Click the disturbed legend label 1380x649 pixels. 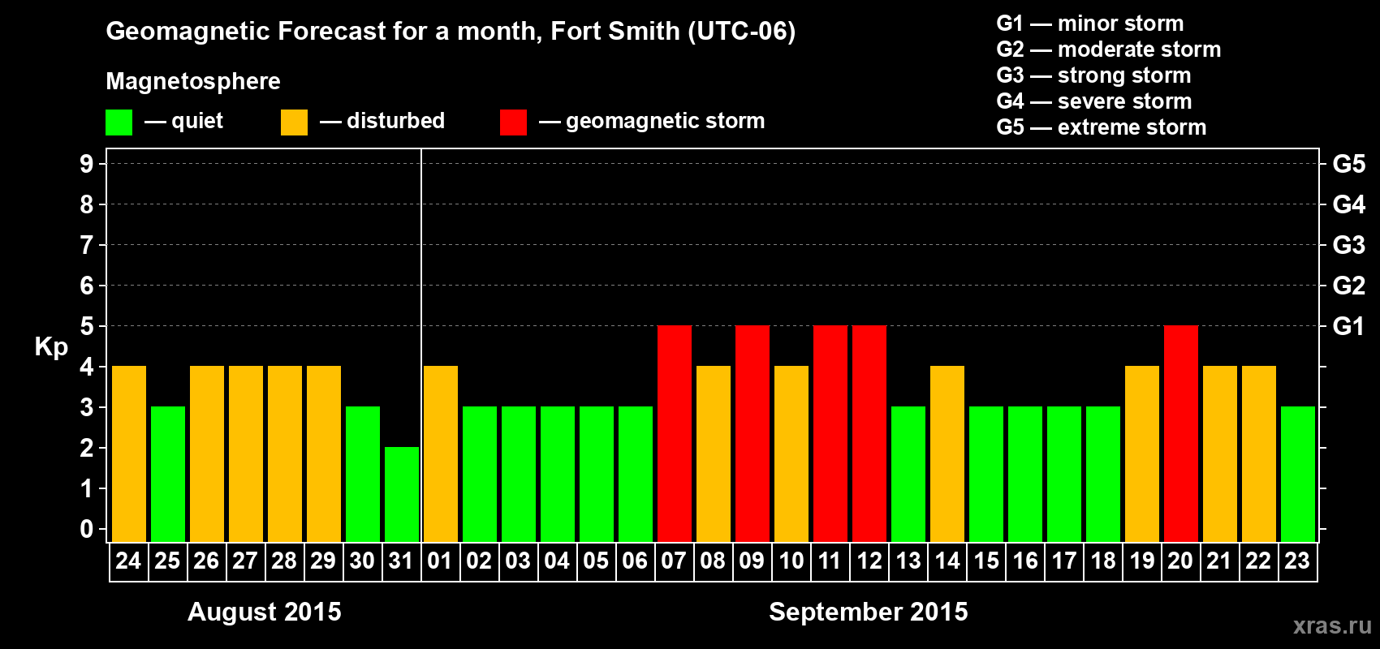395,121
